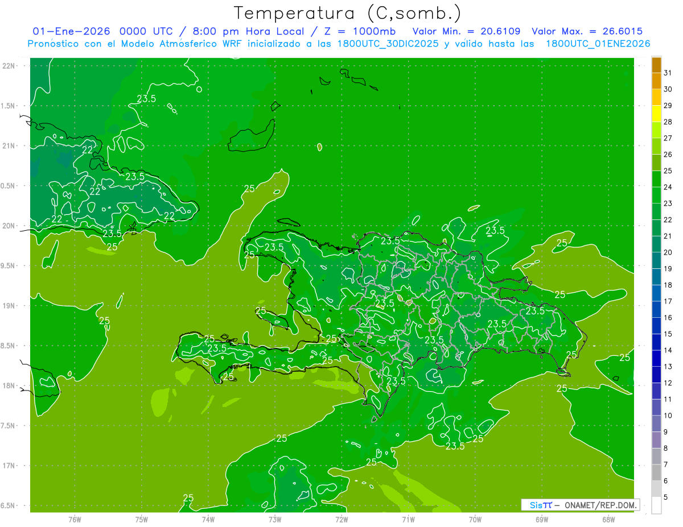Image resolution: width=683 pixels, height=527 pixels.
Task: Click the legend scale value 26
Action: coord(668,154)
